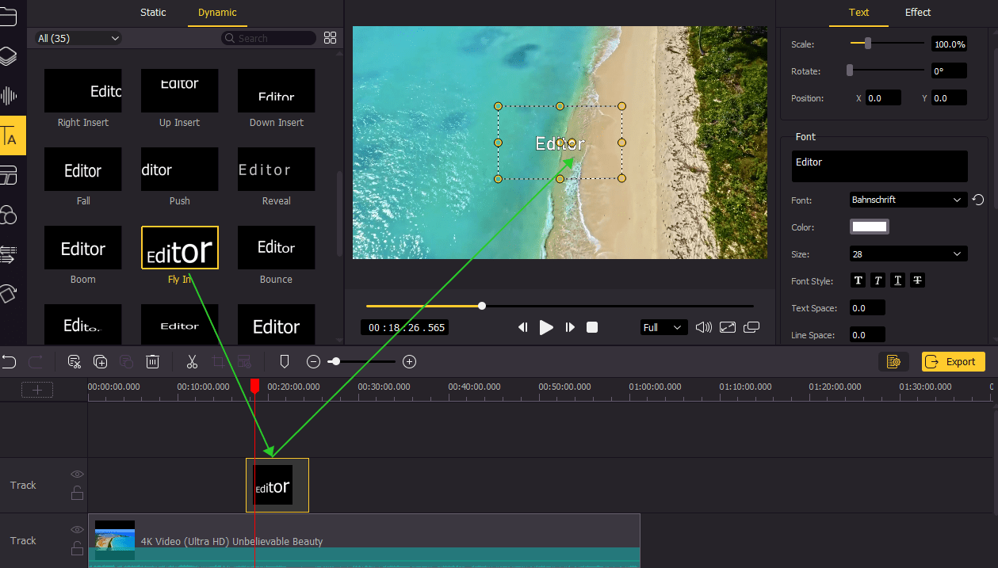Click the Position X value field
The image size is (998, 568).
point(883,98)
